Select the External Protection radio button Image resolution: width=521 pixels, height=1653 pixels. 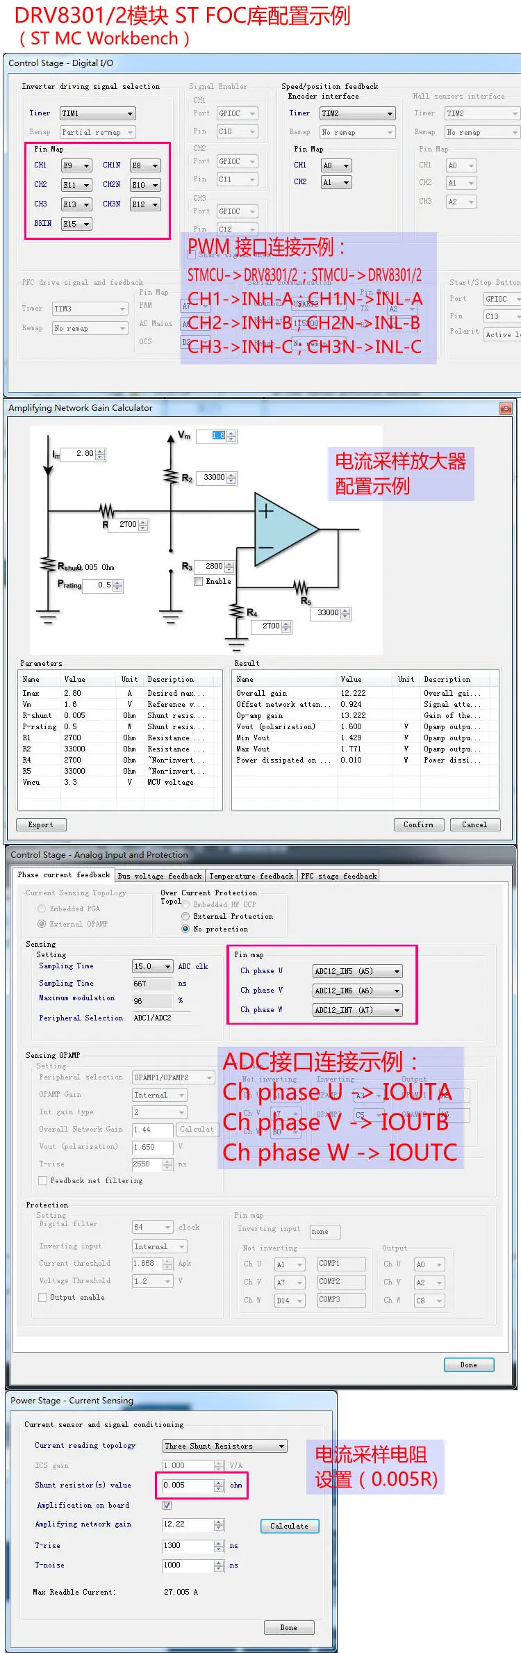click(185, 917)
